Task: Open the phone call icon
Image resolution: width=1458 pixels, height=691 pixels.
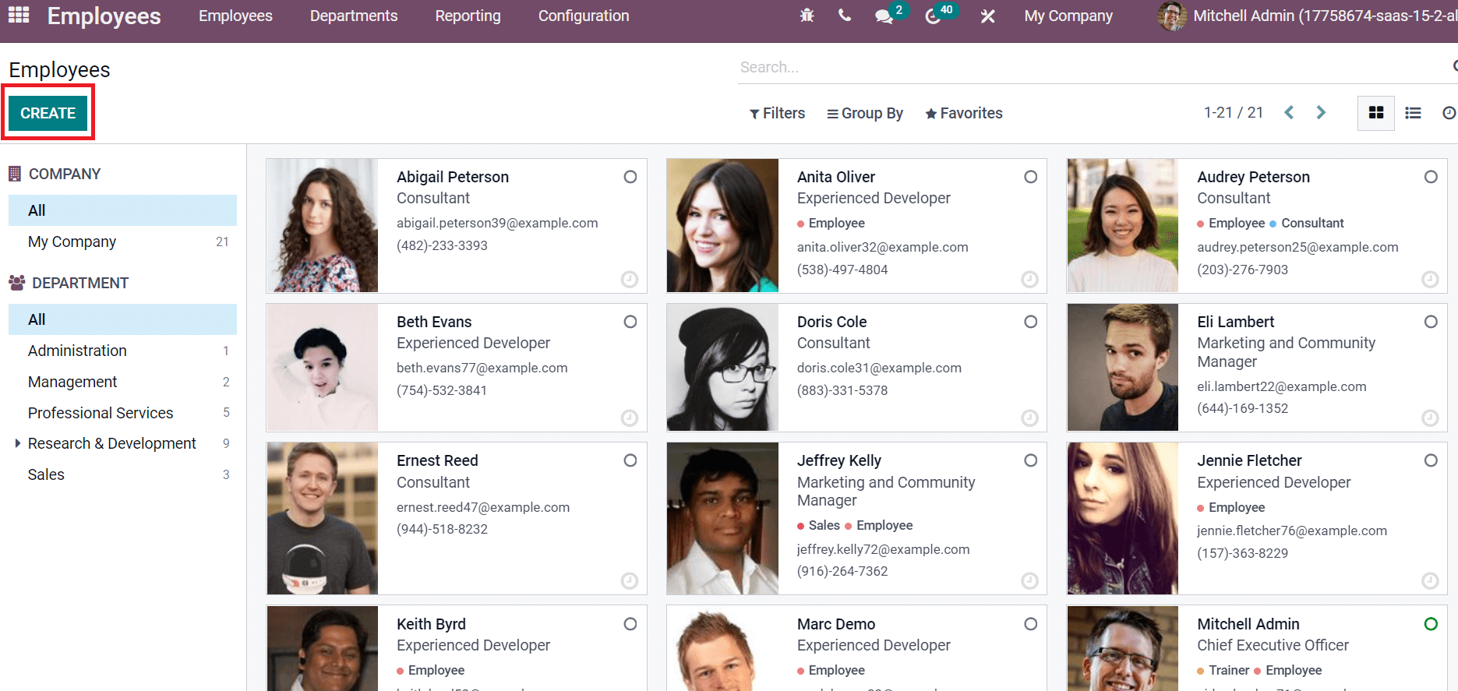Action: point(845,16)
